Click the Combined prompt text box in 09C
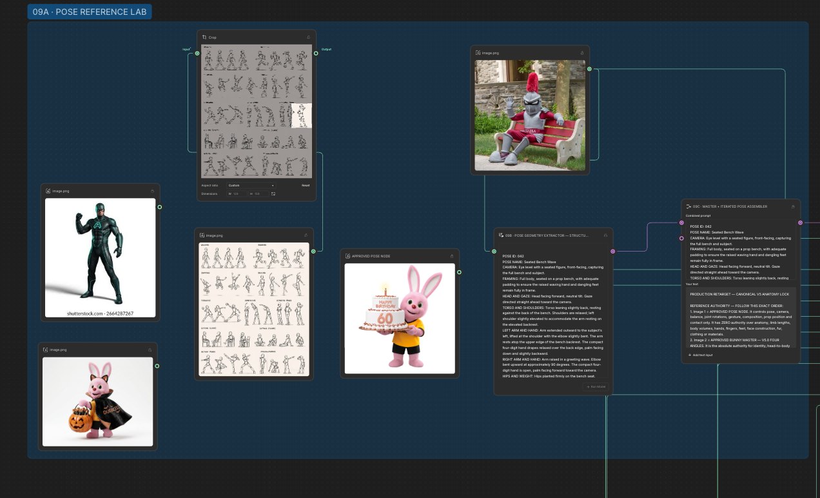This screenshot has height=498, width=820. point(741,251)
